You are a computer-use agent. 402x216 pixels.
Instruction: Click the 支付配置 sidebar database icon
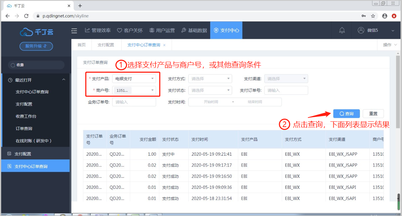9,154
